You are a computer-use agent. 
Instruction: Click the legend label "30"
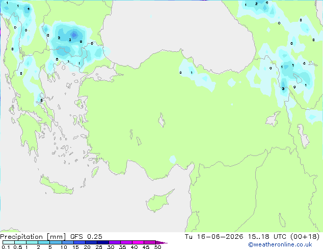coord(111,247)
